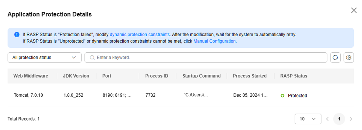This screenshot has height=130, width=362.
Task: Click the Tomcat, 7.0.10 row entry
Action: pyautogui.click(x=28, y=95)
